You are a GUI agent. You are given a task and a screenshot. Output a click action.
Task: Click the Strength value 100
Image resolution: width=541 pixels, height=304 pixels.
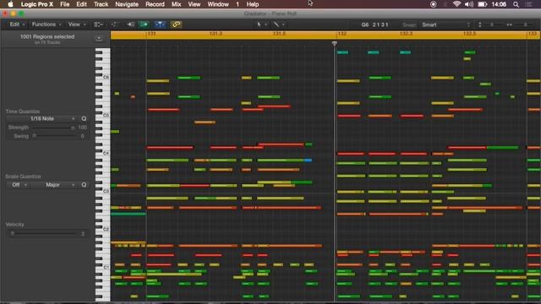[x=83, y=128]
